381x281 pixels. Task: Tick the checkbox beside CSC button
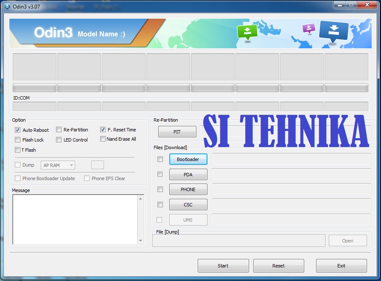tap(160, 205)
